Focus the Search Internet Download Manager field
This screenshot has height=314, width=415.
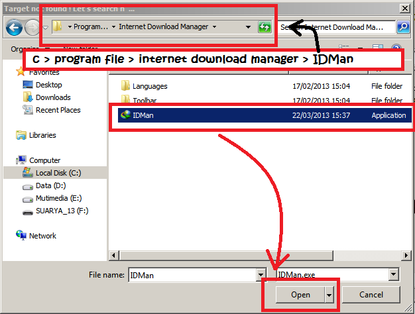tap(337, 27)
